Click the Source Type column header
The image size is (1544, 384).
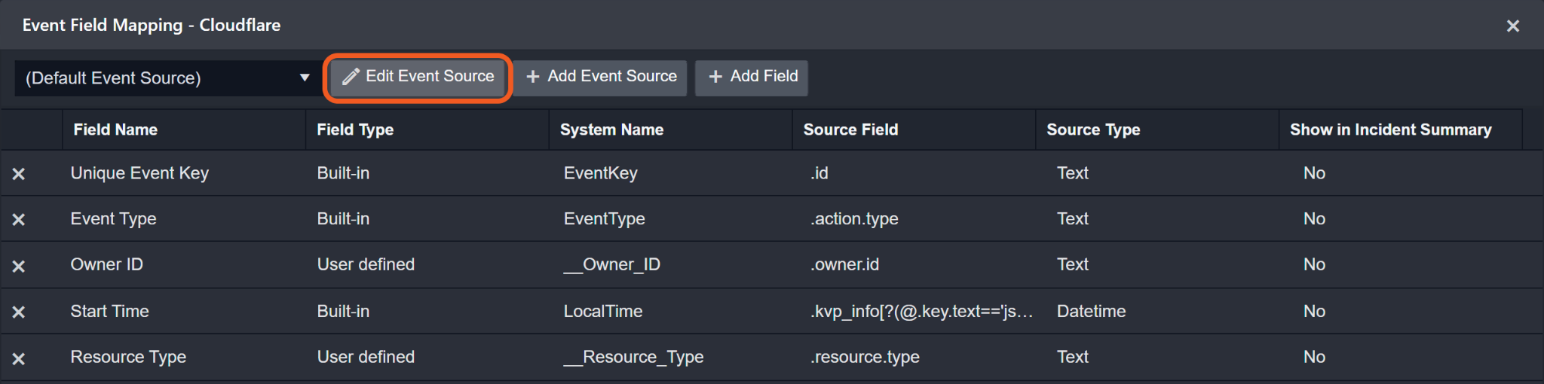tap(1093, 130)
